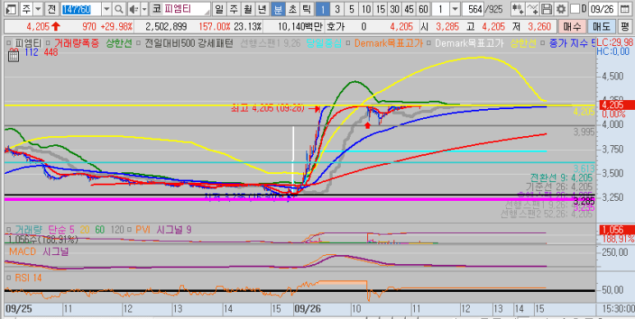Click the stock search magnifier icon
Viewport: 635px width, 319px height.
click(x=118, y=9)
